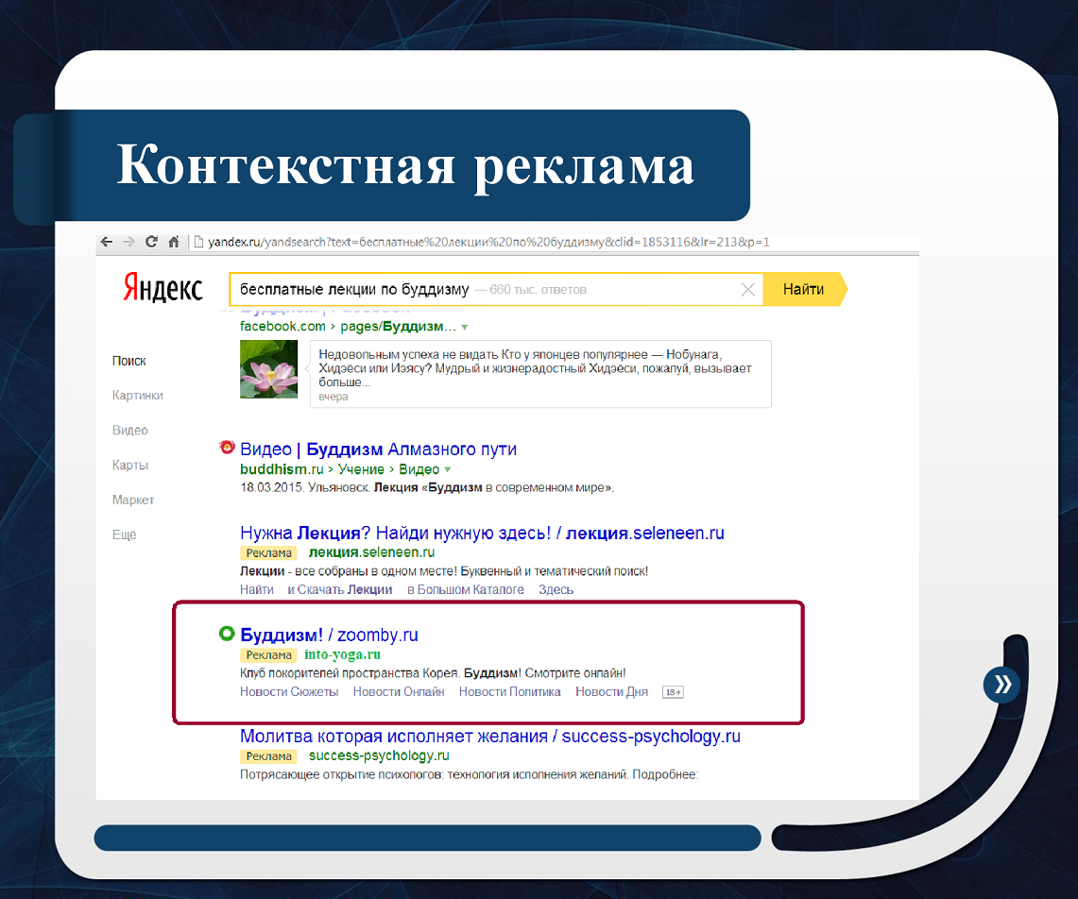This screenshot has height=899, width=1078.
Task: Open the Новости Сюжеты sitelink
Action: tap(289, 692)
